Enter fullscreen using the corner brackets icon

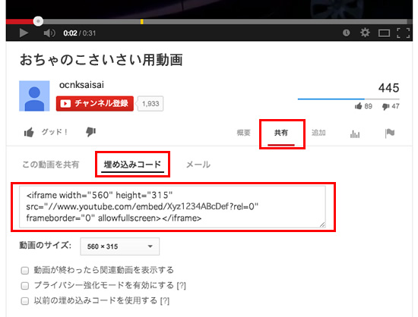(403, 33)
